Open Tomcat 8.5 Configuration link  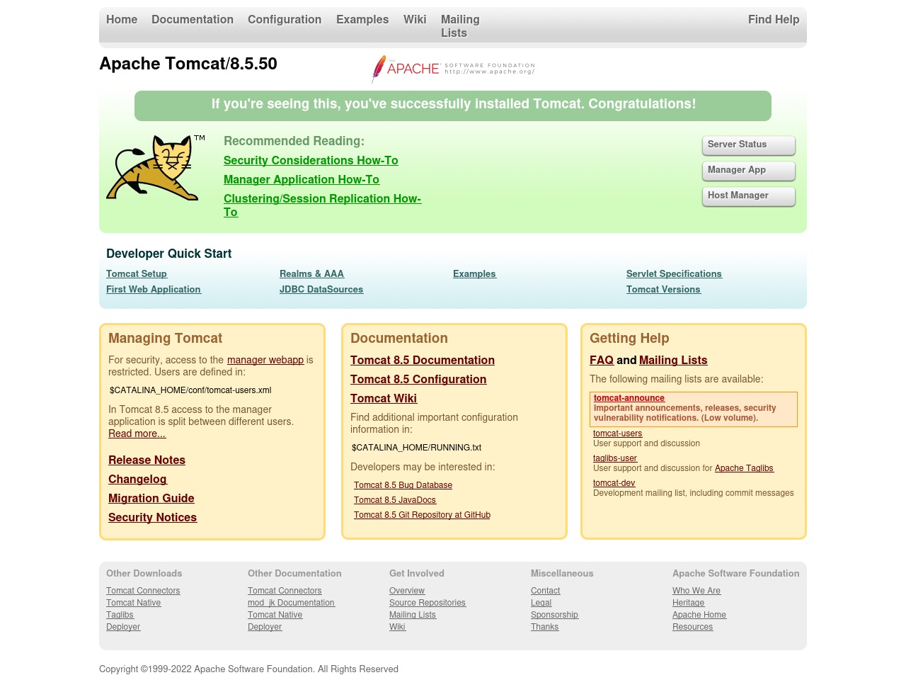[x=418, y=380]
